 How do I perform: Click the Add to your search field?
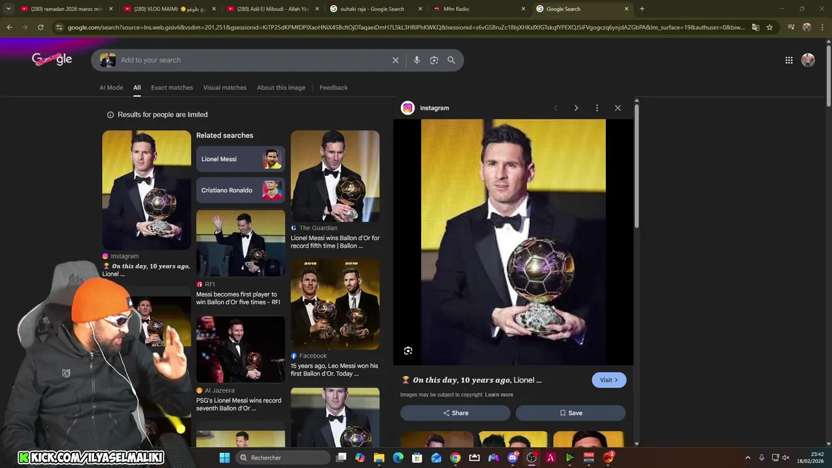click(253, 60)
